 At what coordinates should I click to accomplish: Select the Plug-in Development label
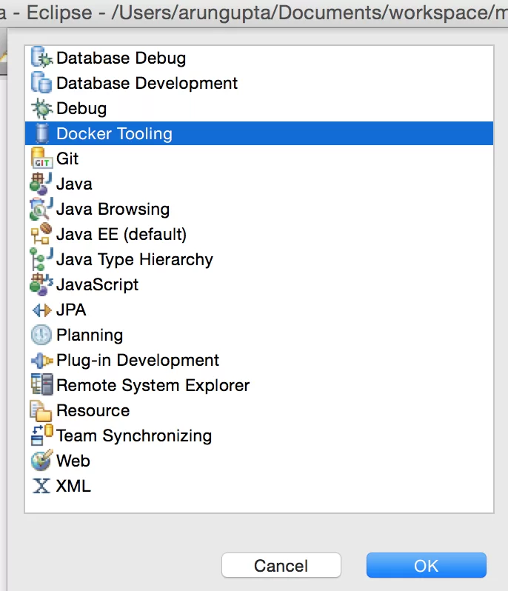(138, 361)
